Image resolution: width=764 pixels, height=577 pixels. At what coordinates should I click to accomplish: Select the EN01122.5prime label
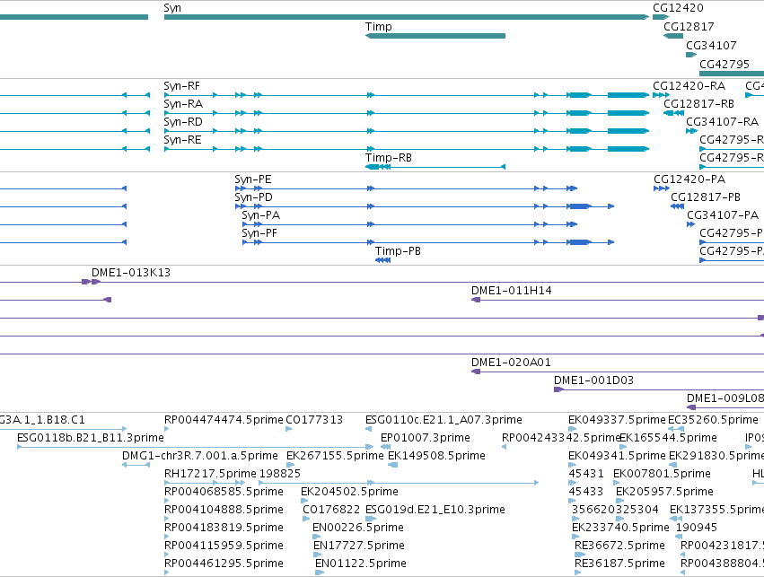361,564
